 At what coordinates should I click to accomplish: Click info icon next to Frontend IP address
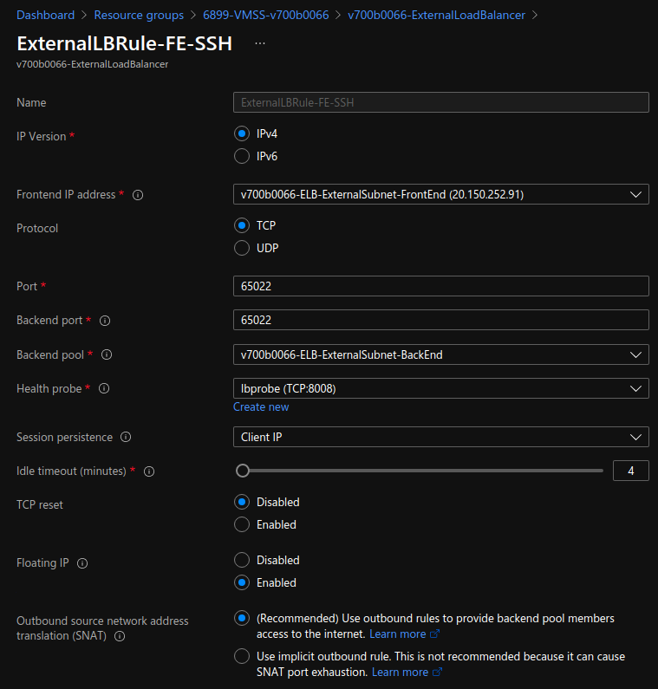click(x=138, y=195)
